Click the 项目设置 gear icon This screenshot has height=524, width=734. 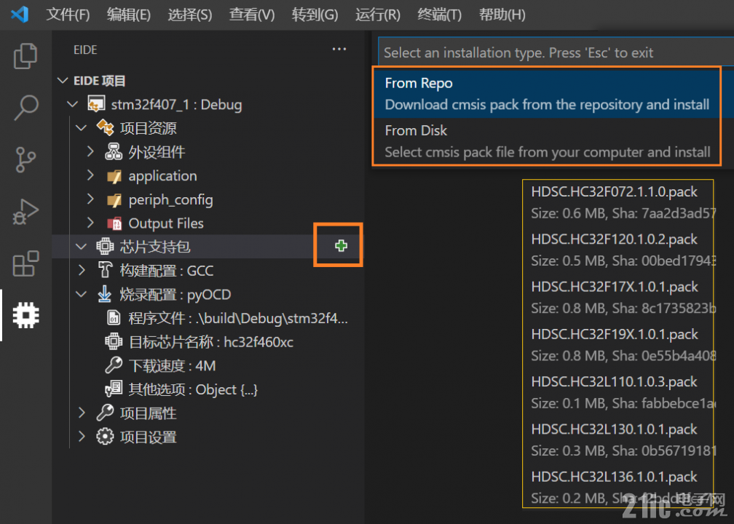coord(105,437)
